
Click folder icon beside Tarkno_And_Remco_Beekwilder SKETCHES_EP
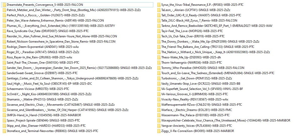coord(159,26)
